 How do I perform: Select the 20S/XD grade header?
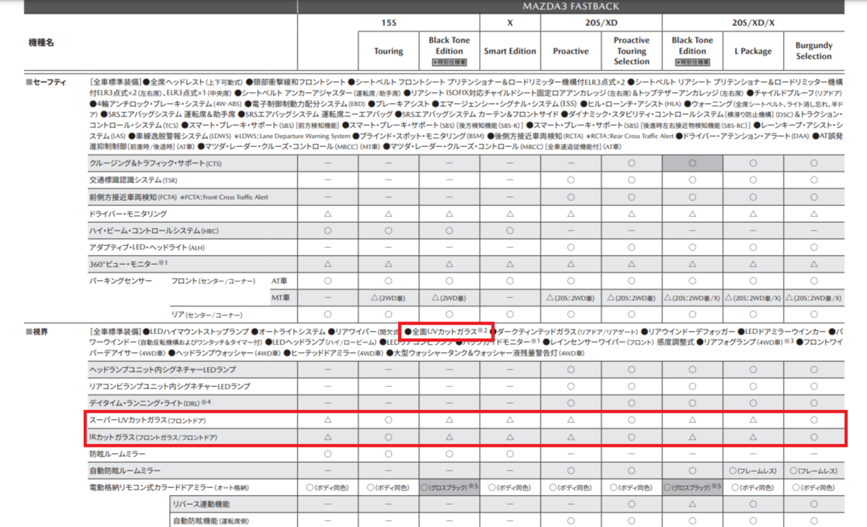tap(600, 22)
